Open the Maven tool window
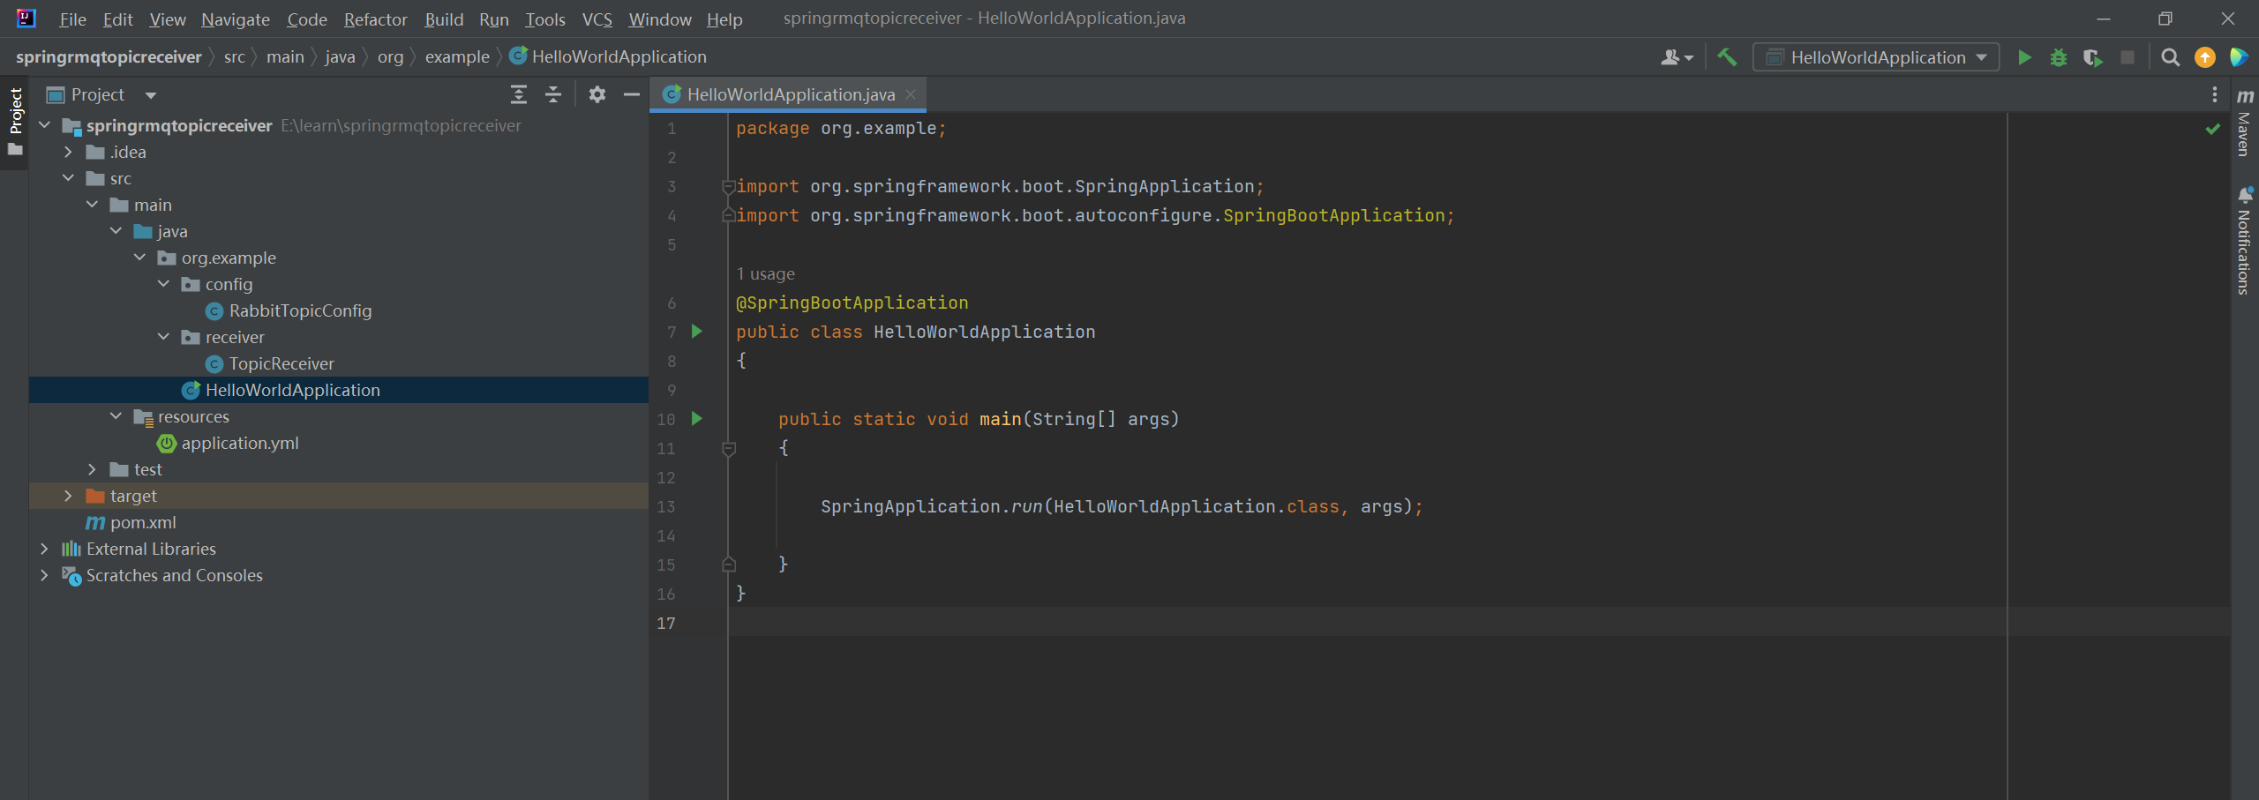Viewport: 2259px width, 800px height. click(x=2245, y=123)
